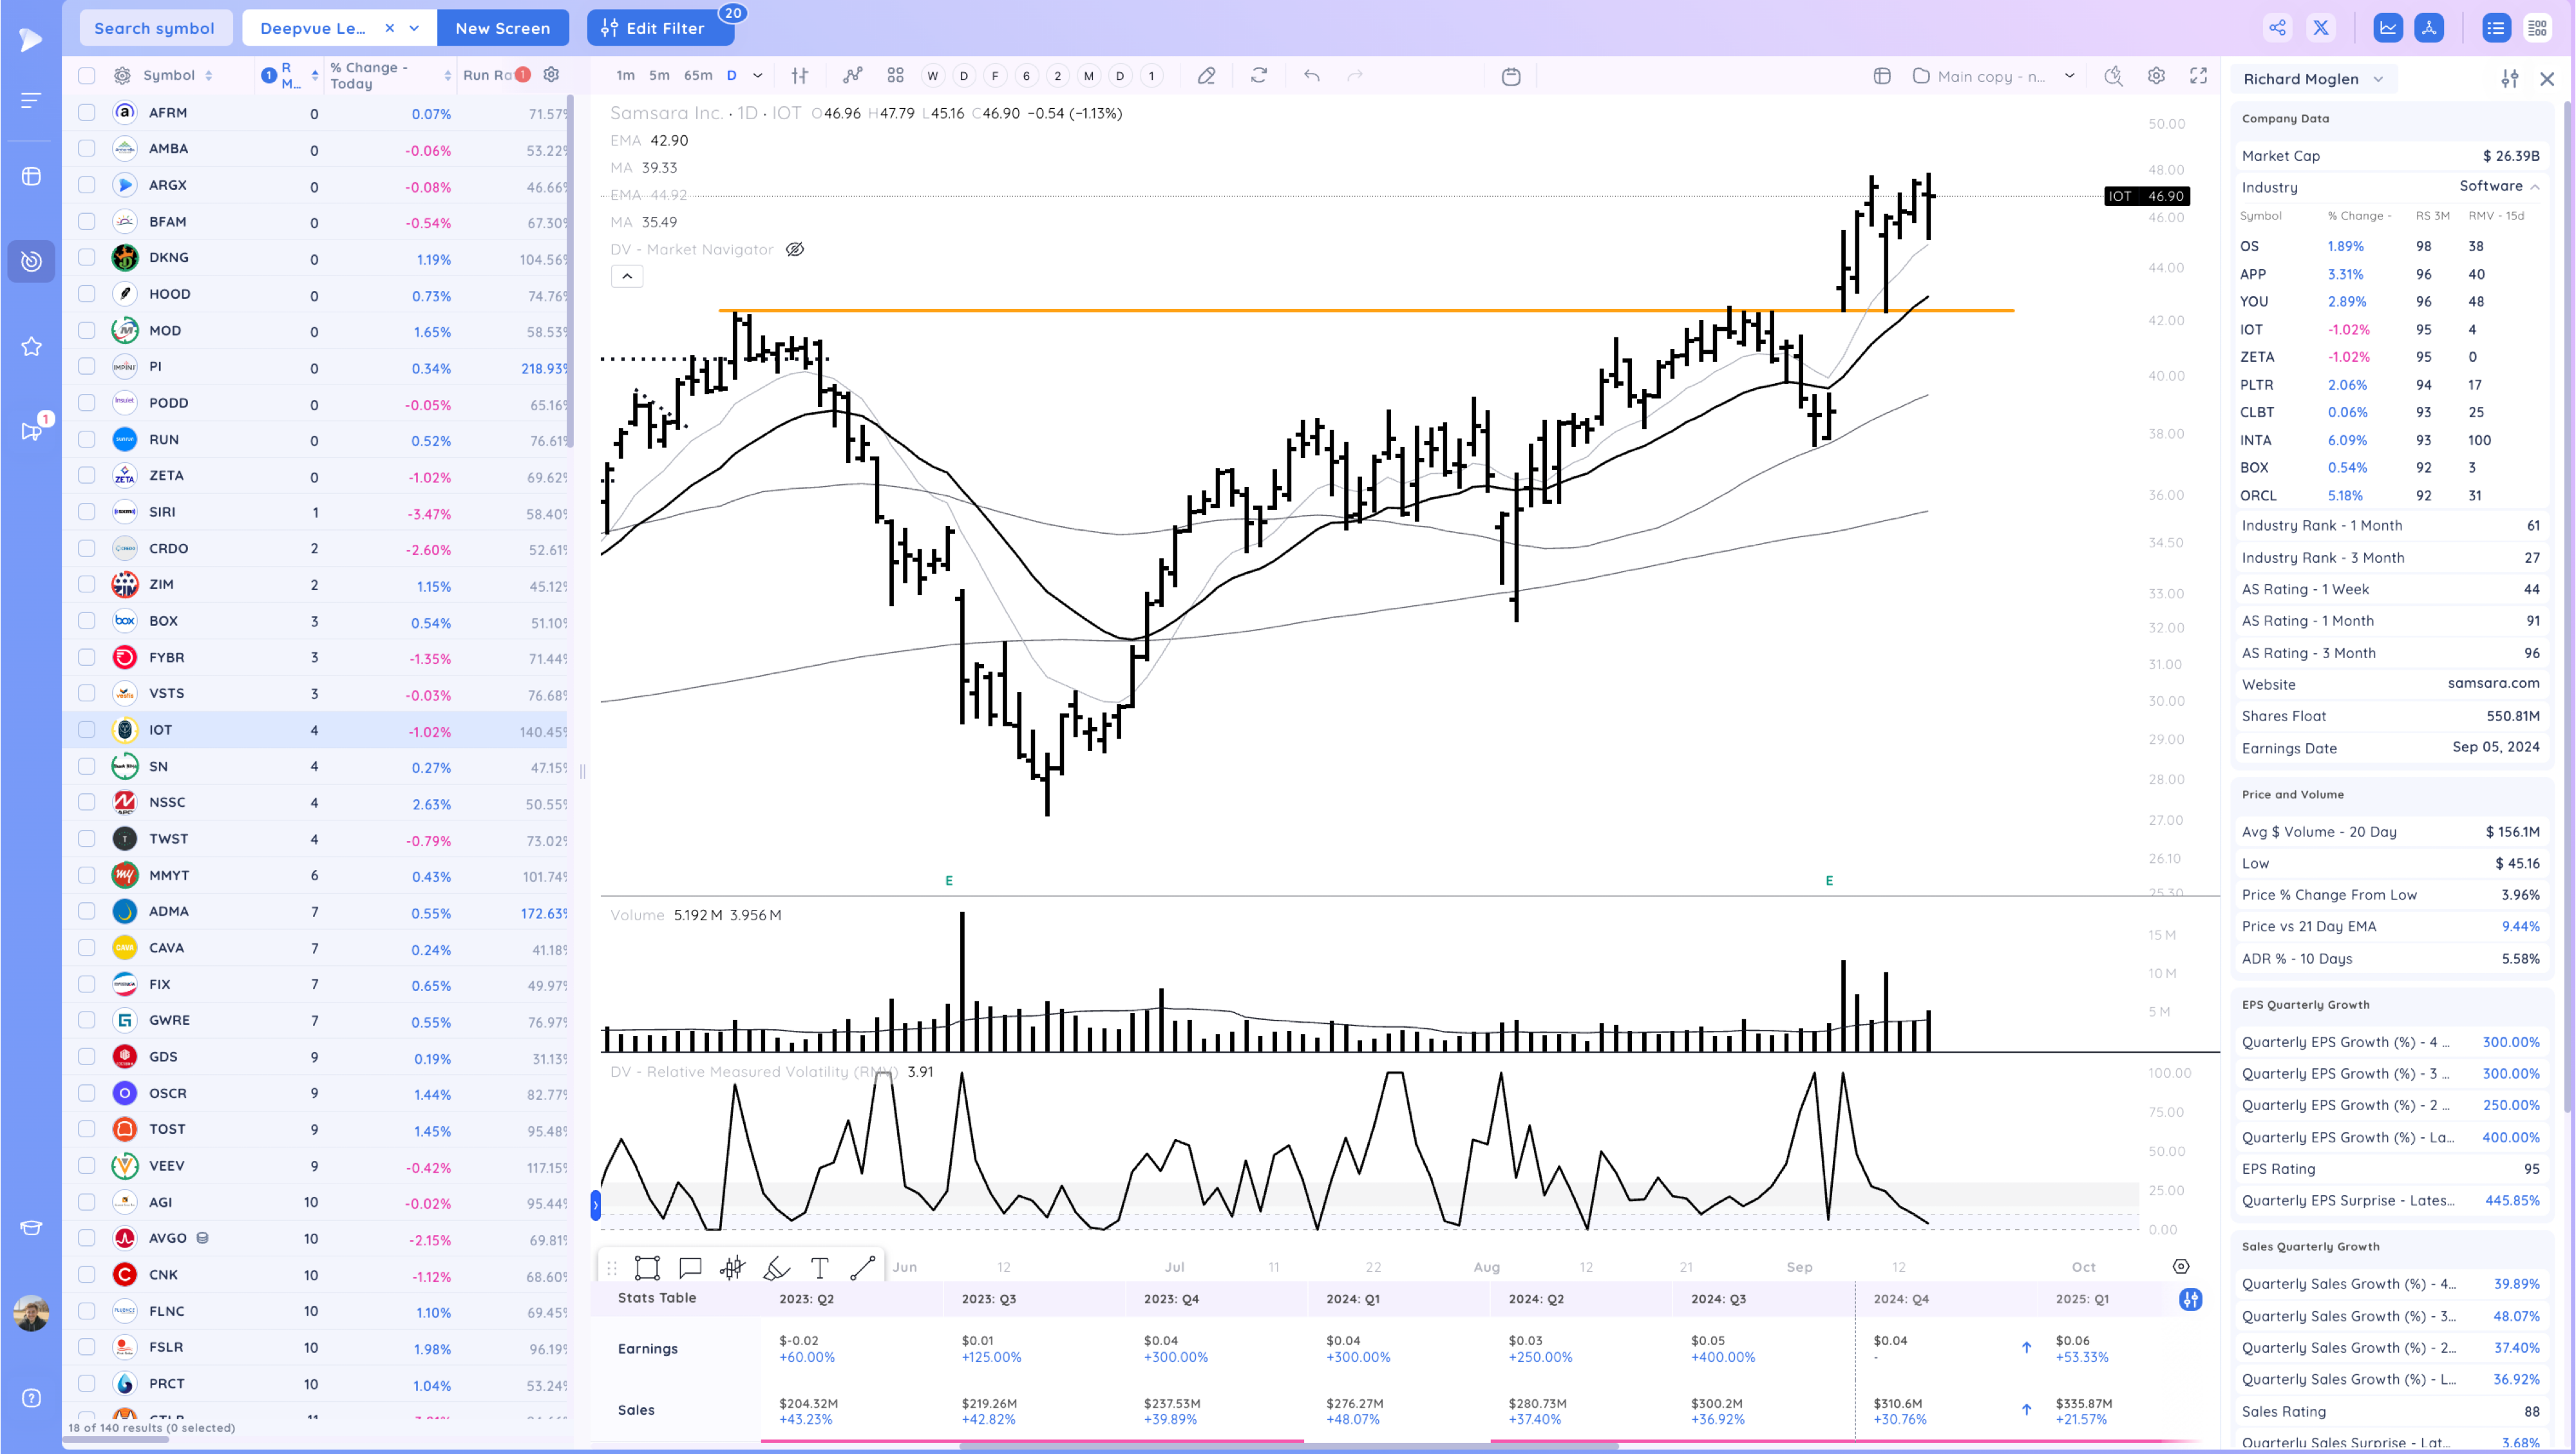Open the Deepvue Leaders screen tab
This screenshot has width=2576, height=1454.
(x=313, y=28)
